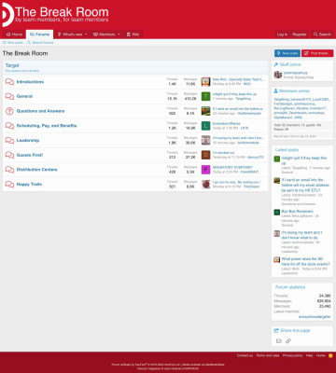Open the RSS feed icon in footer
336x373 pixels.
point(330,355)
